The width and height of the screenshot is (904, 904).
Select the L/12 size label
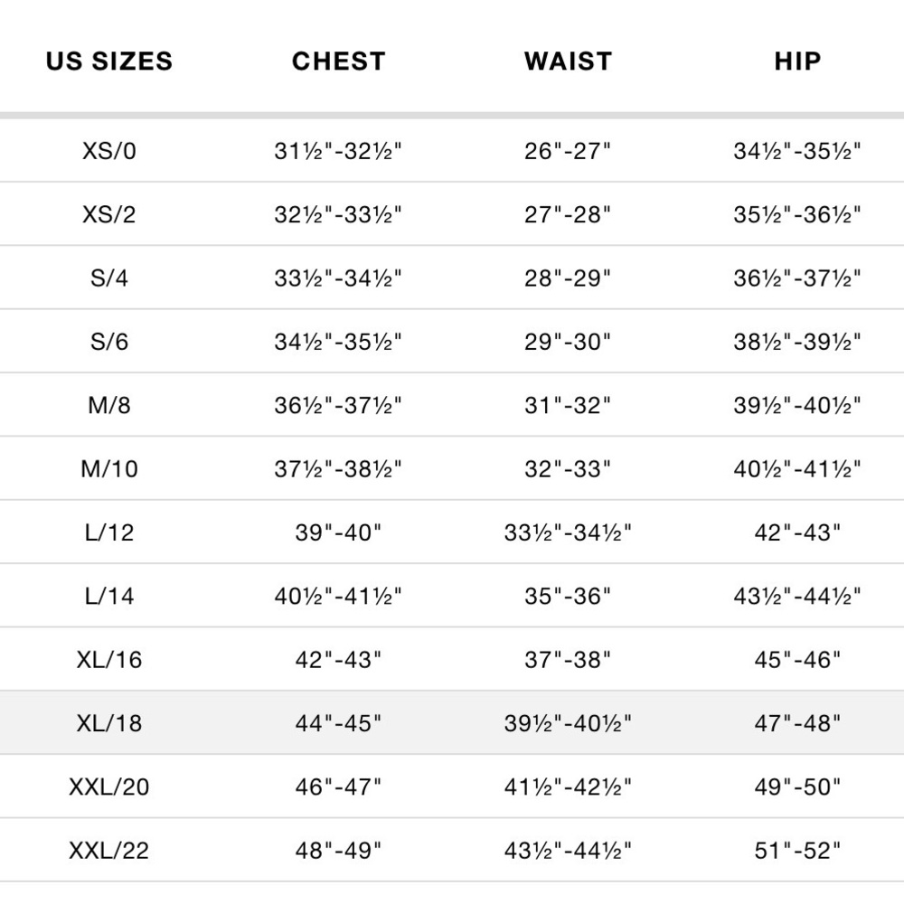(x=109, y=532)
